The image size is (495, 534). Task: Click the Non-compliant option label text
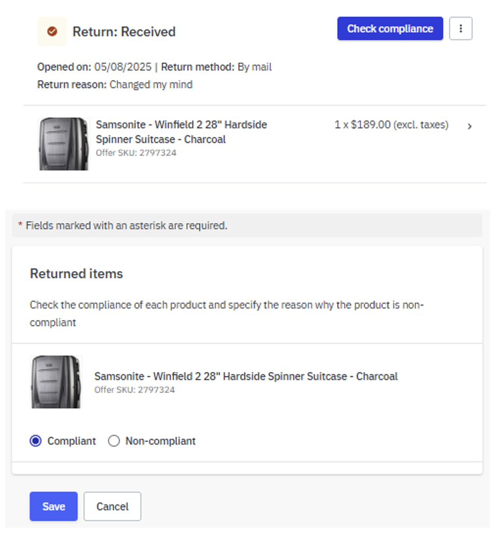tap(160, 441)
